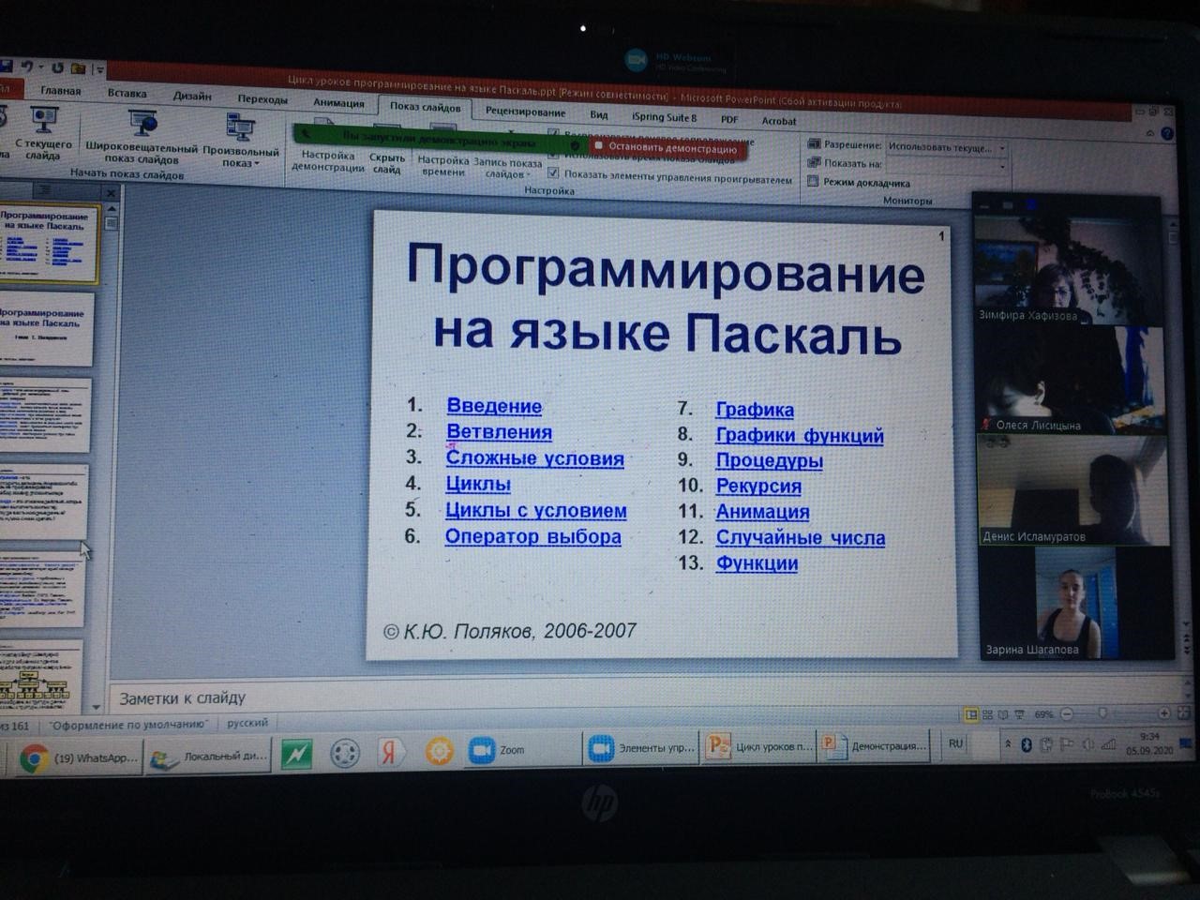Open the 'Анимация' ribbon tab

click(338, 103)
